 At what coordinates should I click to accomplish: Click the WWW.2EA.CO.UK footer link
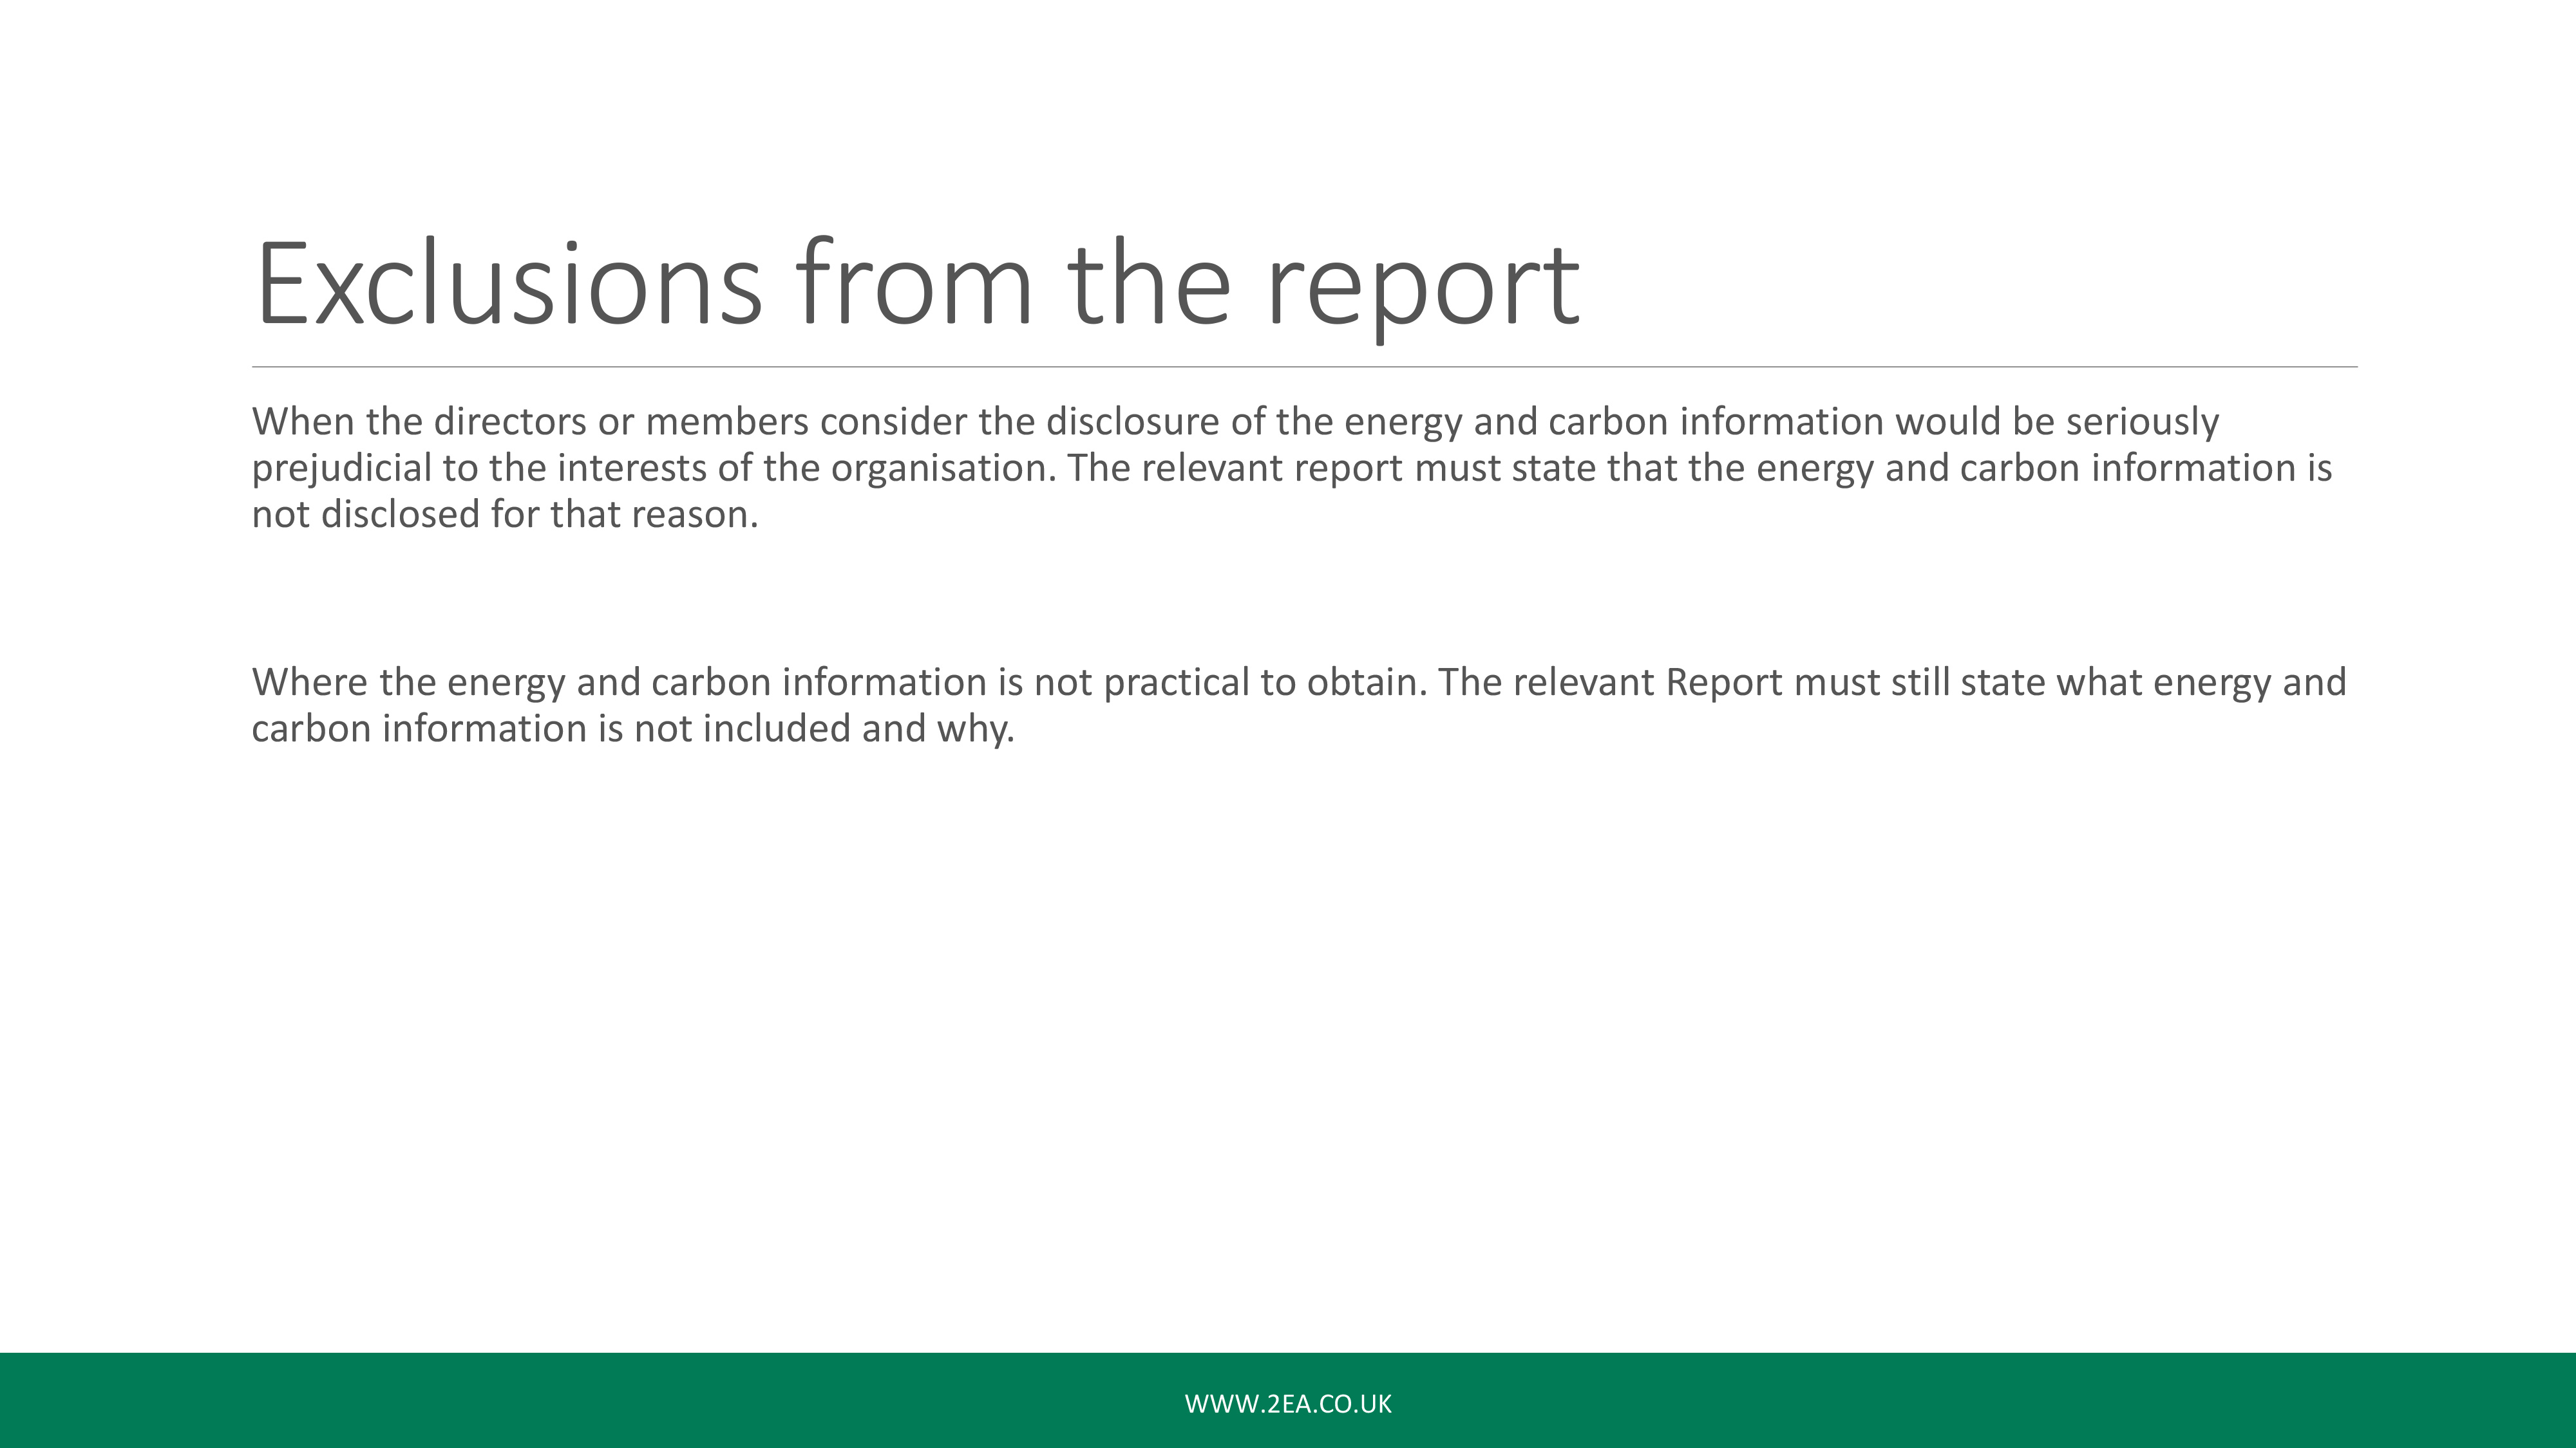pos(1288,1404)
